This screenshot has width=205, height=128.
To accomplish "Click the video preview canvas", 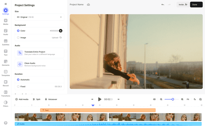I will pyautogui.click(x=136, y=52).
